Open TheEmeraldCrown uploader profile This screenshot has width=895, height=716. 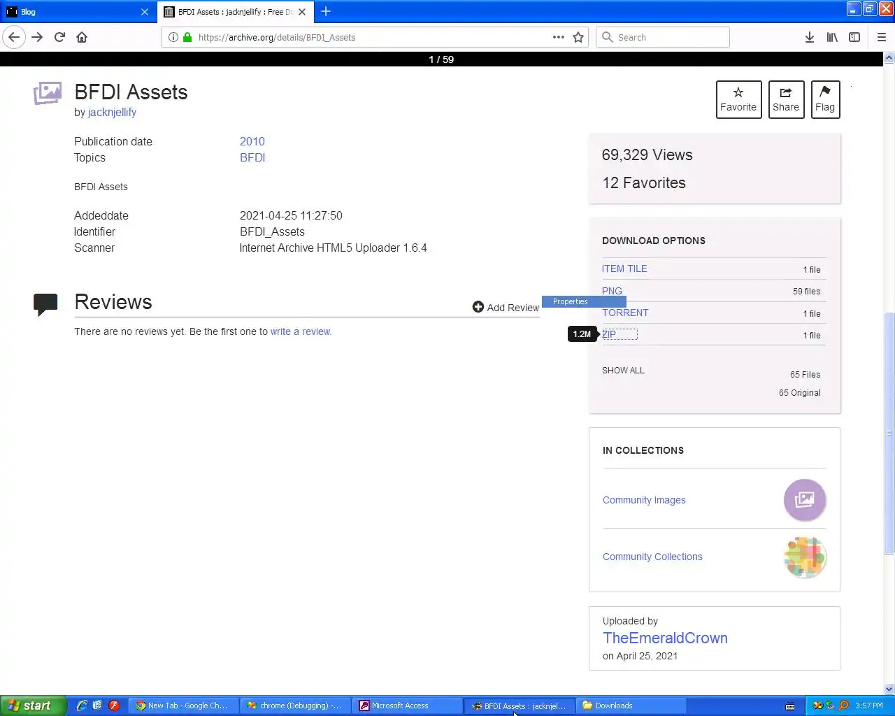point(665,638)
